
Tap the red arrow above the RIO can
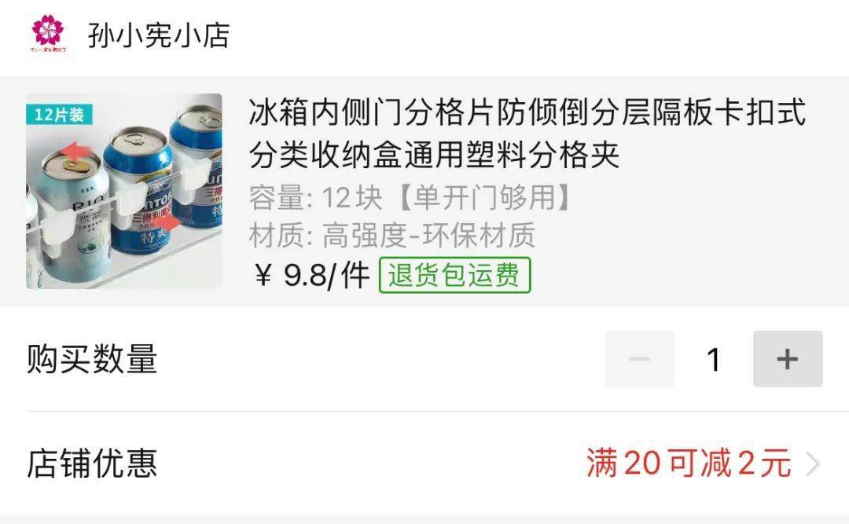(x=73, y=152)
